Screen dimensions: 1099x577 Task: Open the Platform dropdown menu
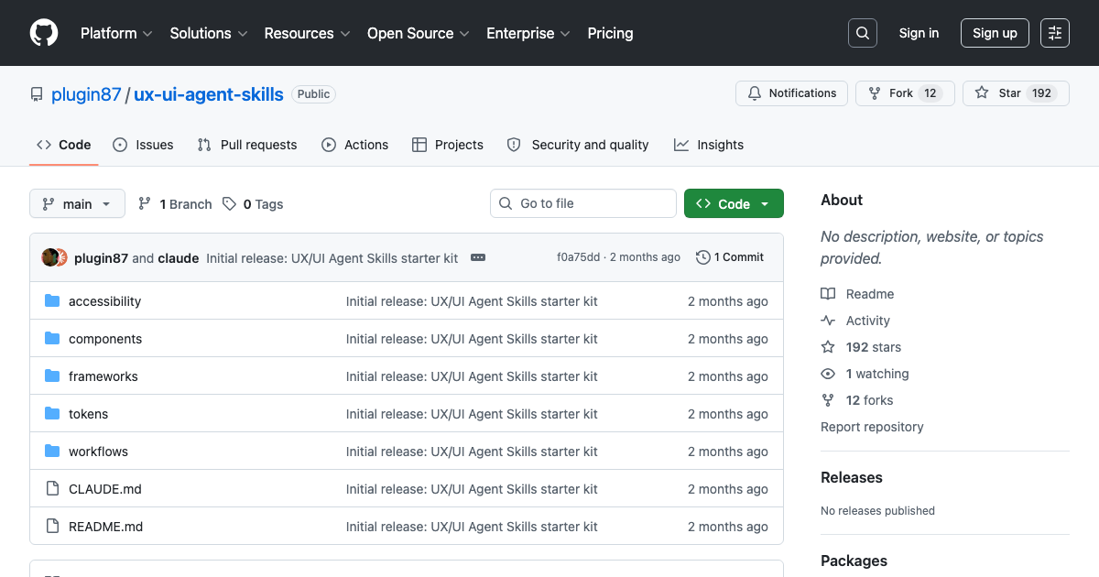pos(115,33)
